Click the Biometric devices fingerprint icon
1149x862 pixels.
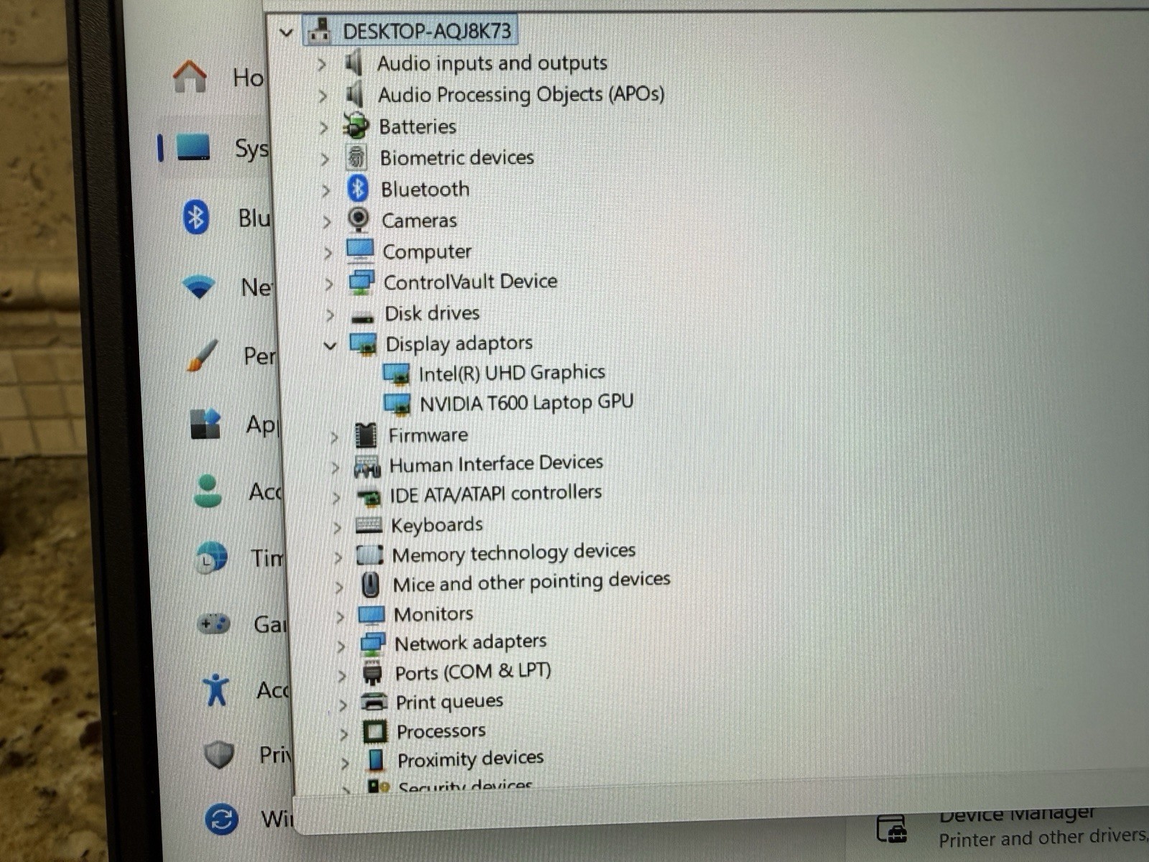356,157
